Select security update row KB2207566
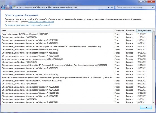This screenshot has height=113, width=156. tap(77, 87)
